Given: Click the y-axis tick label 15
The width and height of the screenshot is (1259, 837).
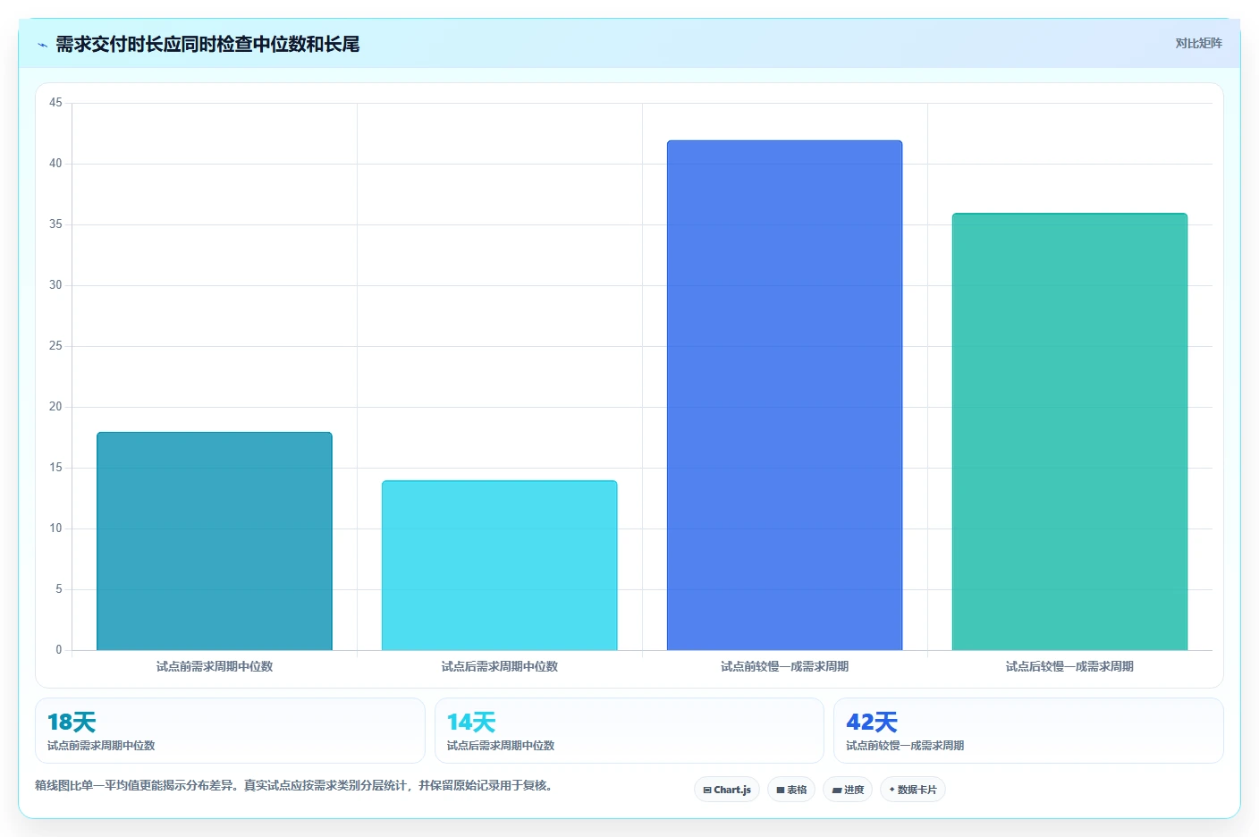Looking at the screenshot, I should (x=55, y=468).
